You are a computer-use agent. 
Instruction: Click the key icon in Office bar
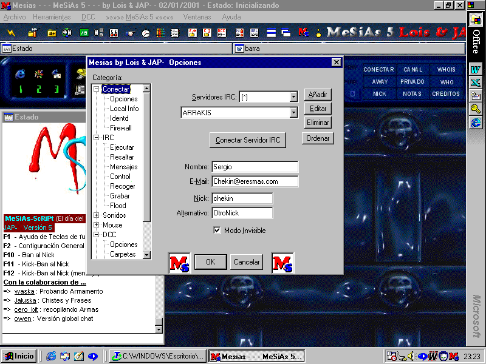click(476, 109)
